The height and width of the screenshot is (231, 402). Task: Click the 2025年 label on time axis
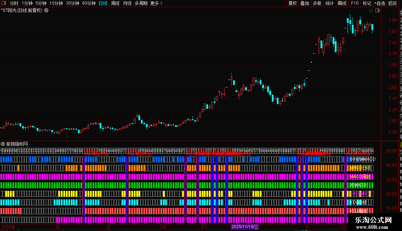(x=8, y=227)
